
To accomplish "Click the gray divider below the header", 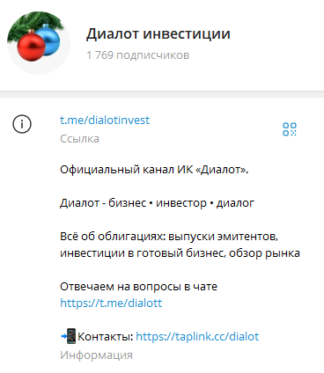I will (x=162, y=94).
